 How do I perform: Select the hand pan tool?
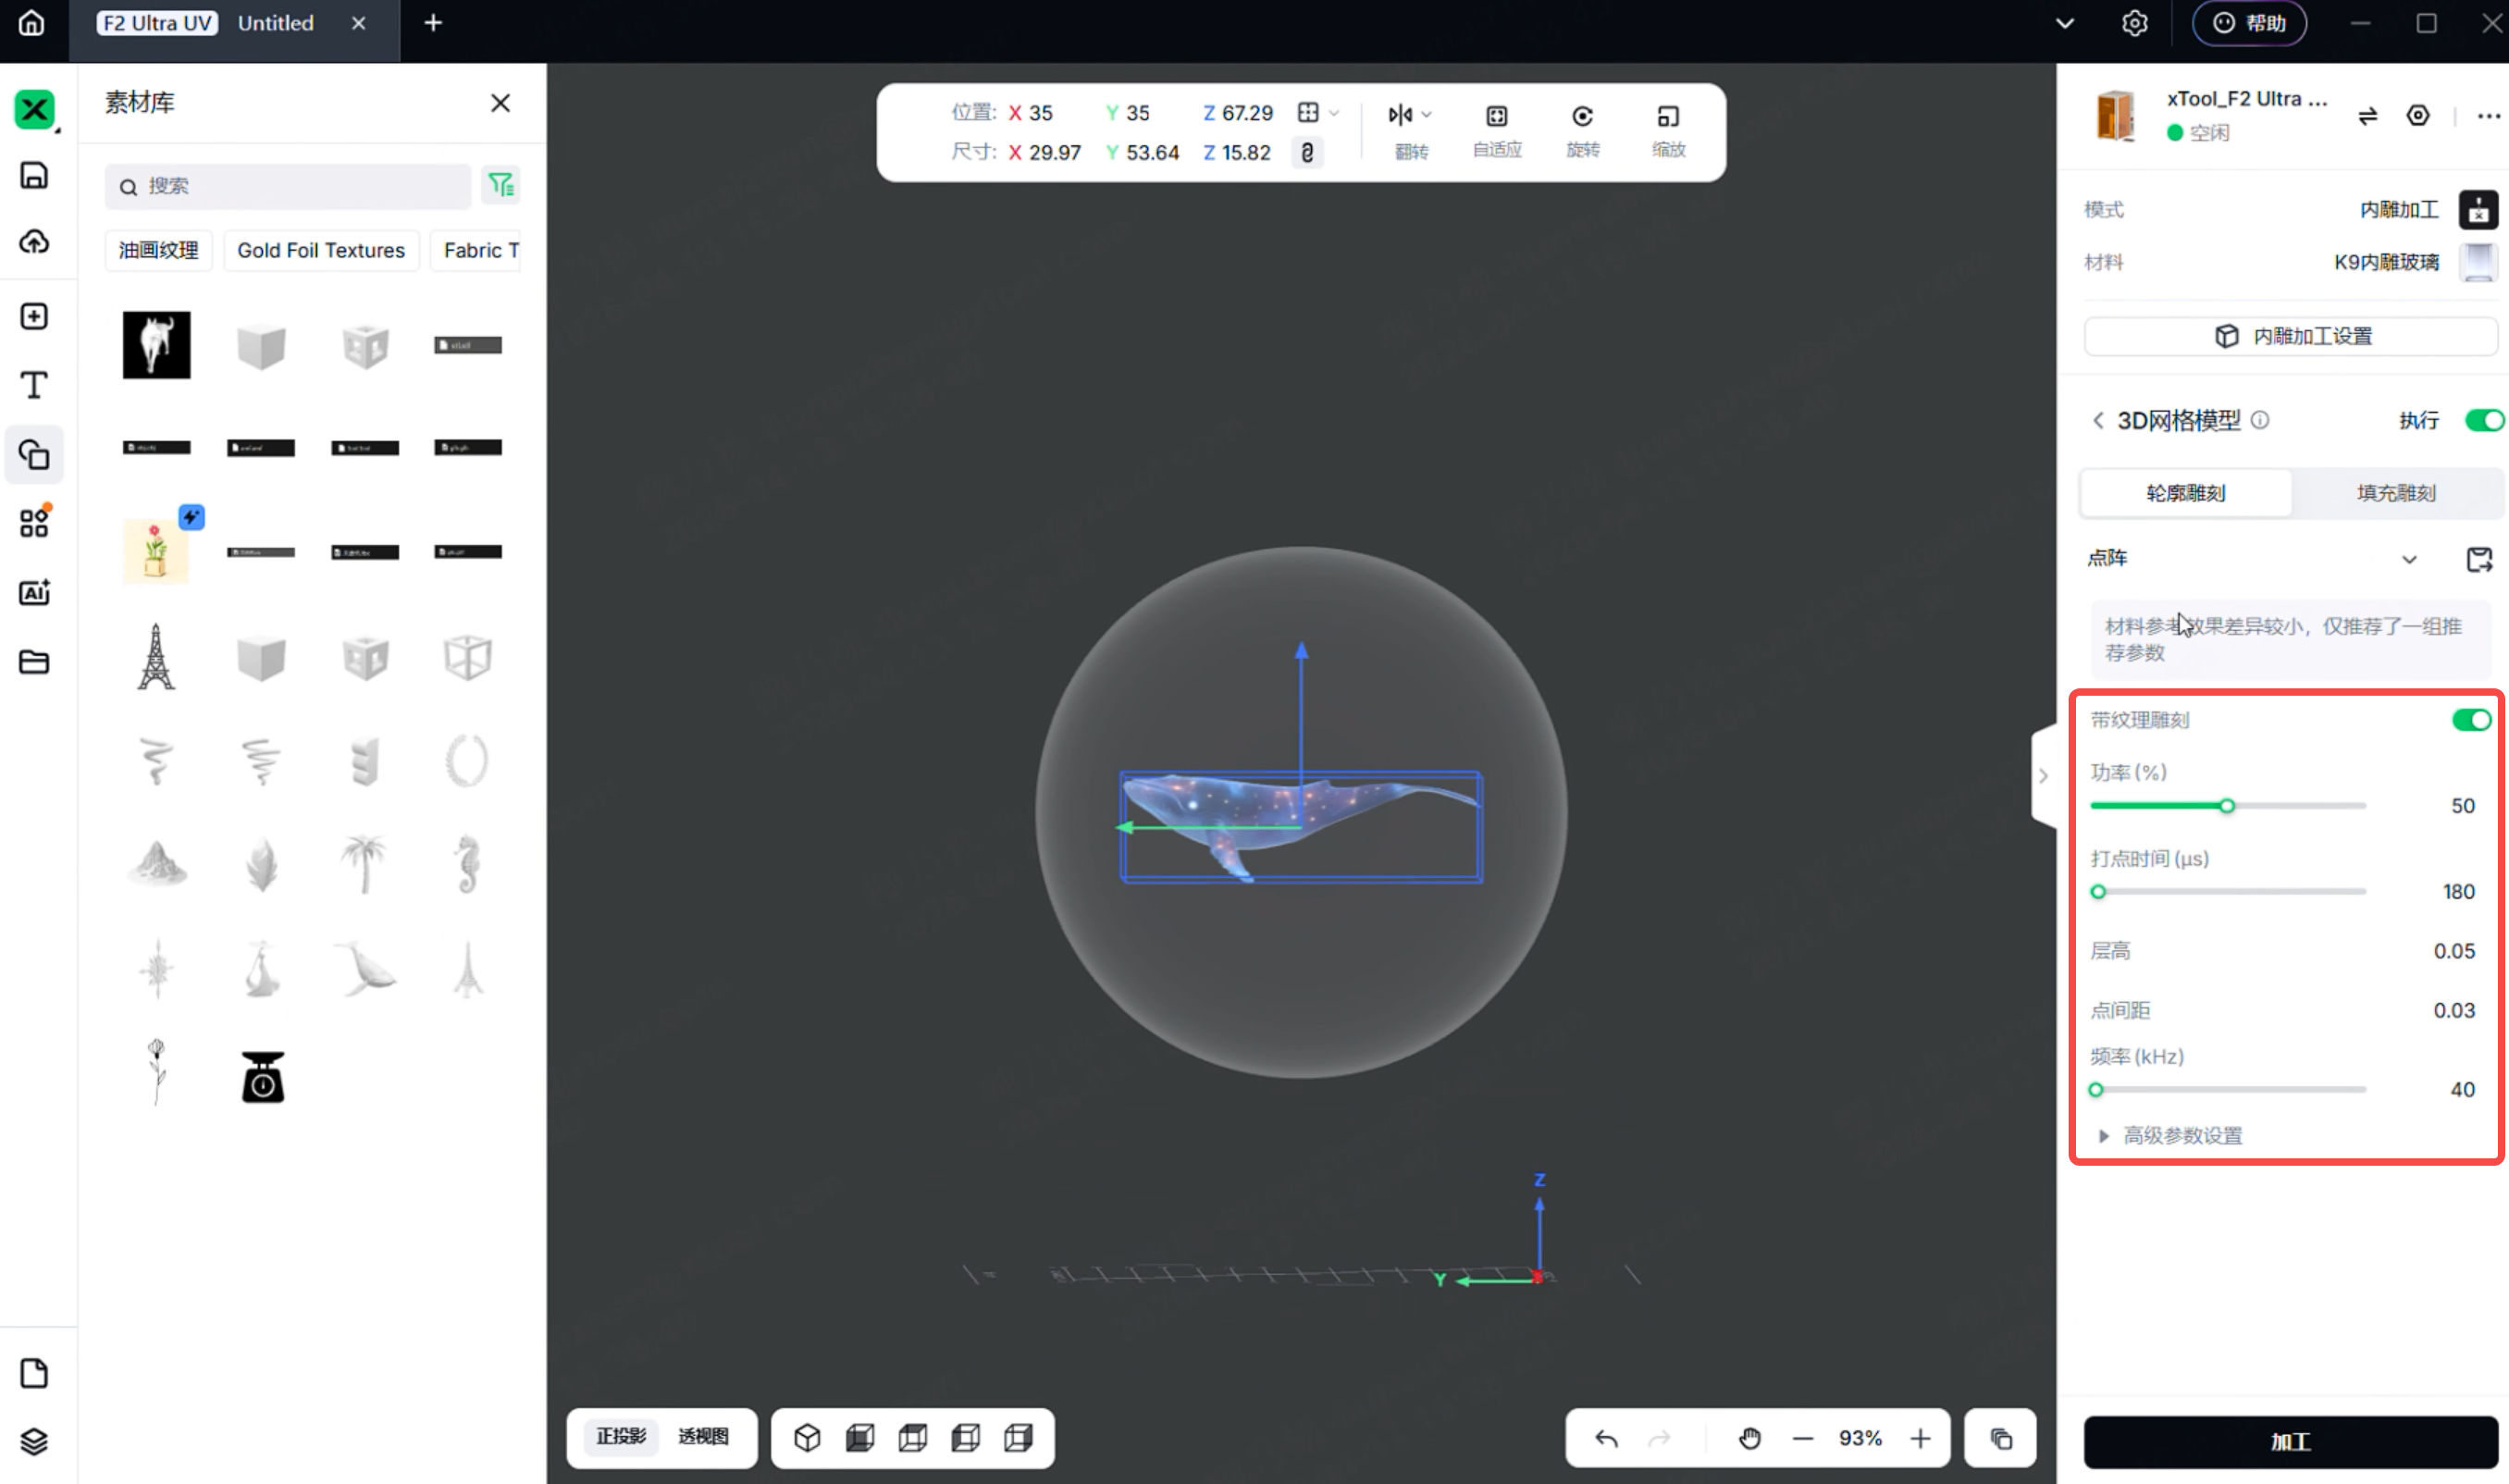point(1749,1438)
